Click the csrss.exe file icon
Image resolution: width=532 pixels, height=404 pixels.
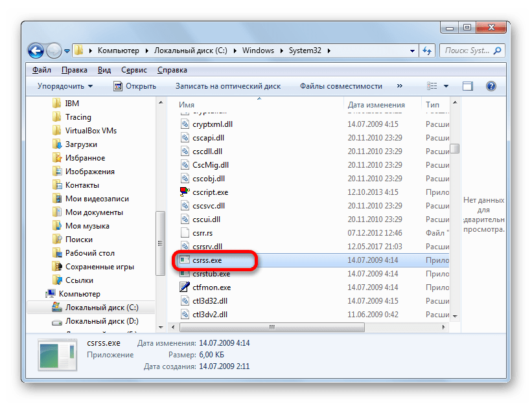tap(185, 260)
